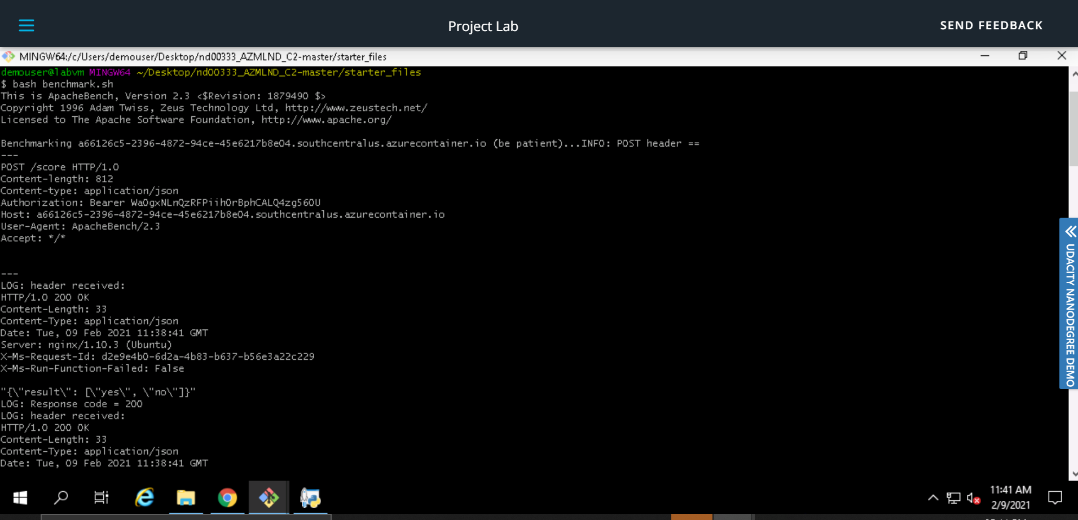Click the Authorization Bearer token line
1078x520 pixels.
[x=161, y=202]
